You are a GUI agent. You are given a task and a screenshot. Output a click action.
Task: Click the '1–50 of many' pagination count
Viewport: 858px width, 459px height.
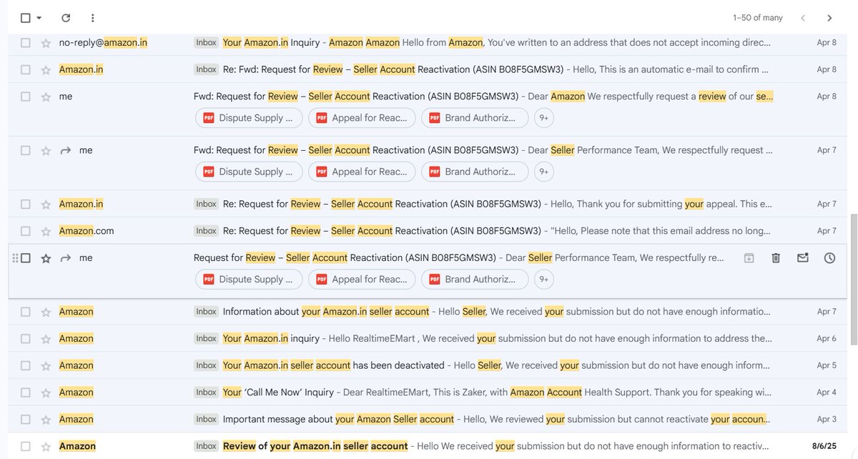(x=757, y=18)
